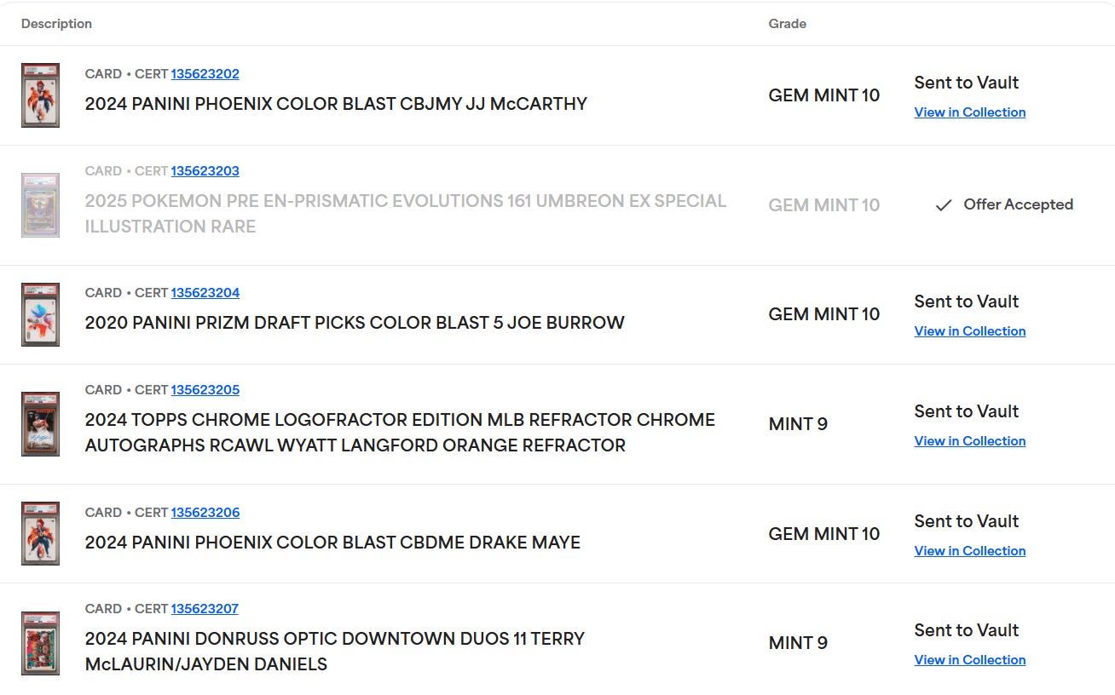The width and height of the screenshot is (1115, 695).
Task: Click title '2024 PANINI PHOENIX COLOR BLAST CBJMY JJ McCARTHY'
Action: coord(336,104)
